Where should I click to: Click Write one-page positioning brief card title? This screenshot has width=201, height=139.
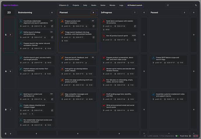pos(78,81)
